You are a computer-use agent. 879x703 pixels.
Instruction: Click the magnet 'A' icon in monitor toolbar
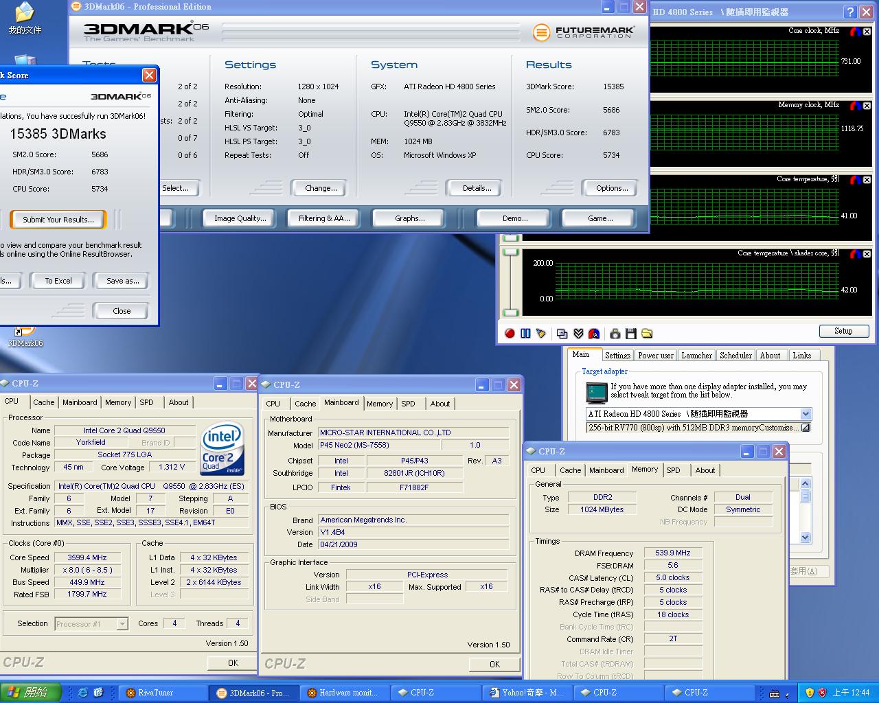[x=594, y=334]
